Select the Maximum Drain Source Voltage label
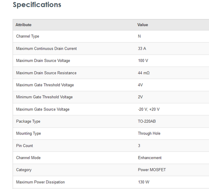The height and width of the screenshot is (189, 209). pos(43,61)
